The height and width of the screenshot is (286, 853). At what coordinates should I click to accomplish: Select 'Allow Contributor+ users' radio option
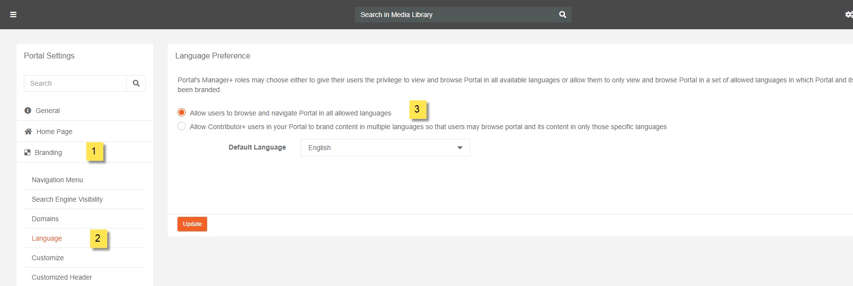pyautogui.click(x=182, y=126)
